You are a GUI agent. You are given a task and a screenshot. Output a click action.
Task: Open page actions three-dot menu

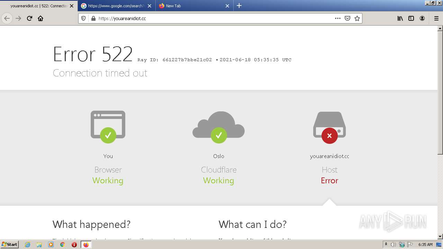[x=338, y=18]
